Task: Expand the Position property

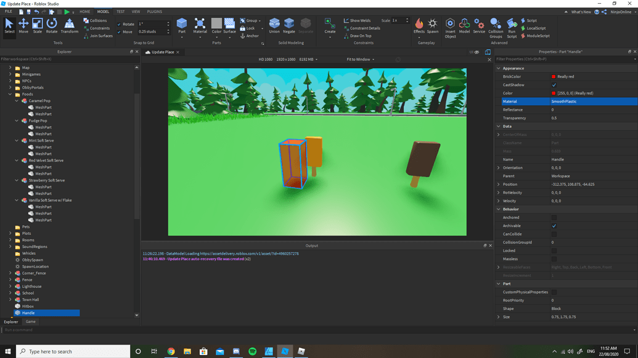Action: pos(499,185)
